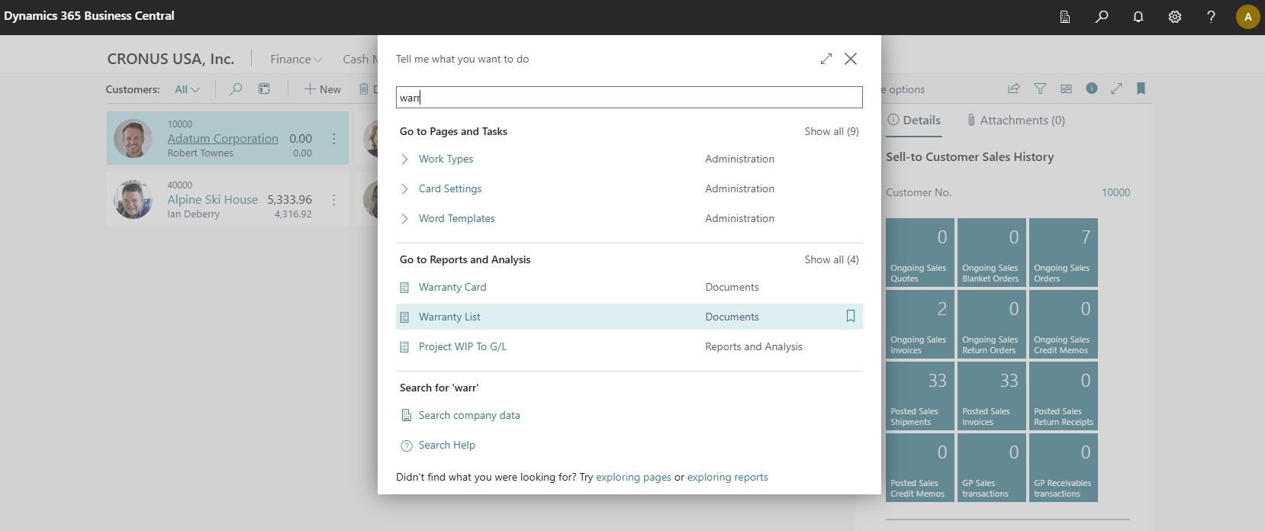Viewport: 1265px width, 531px height.
Task: Switch to the Attachments (0) tab
Action: pos(1016,120)
